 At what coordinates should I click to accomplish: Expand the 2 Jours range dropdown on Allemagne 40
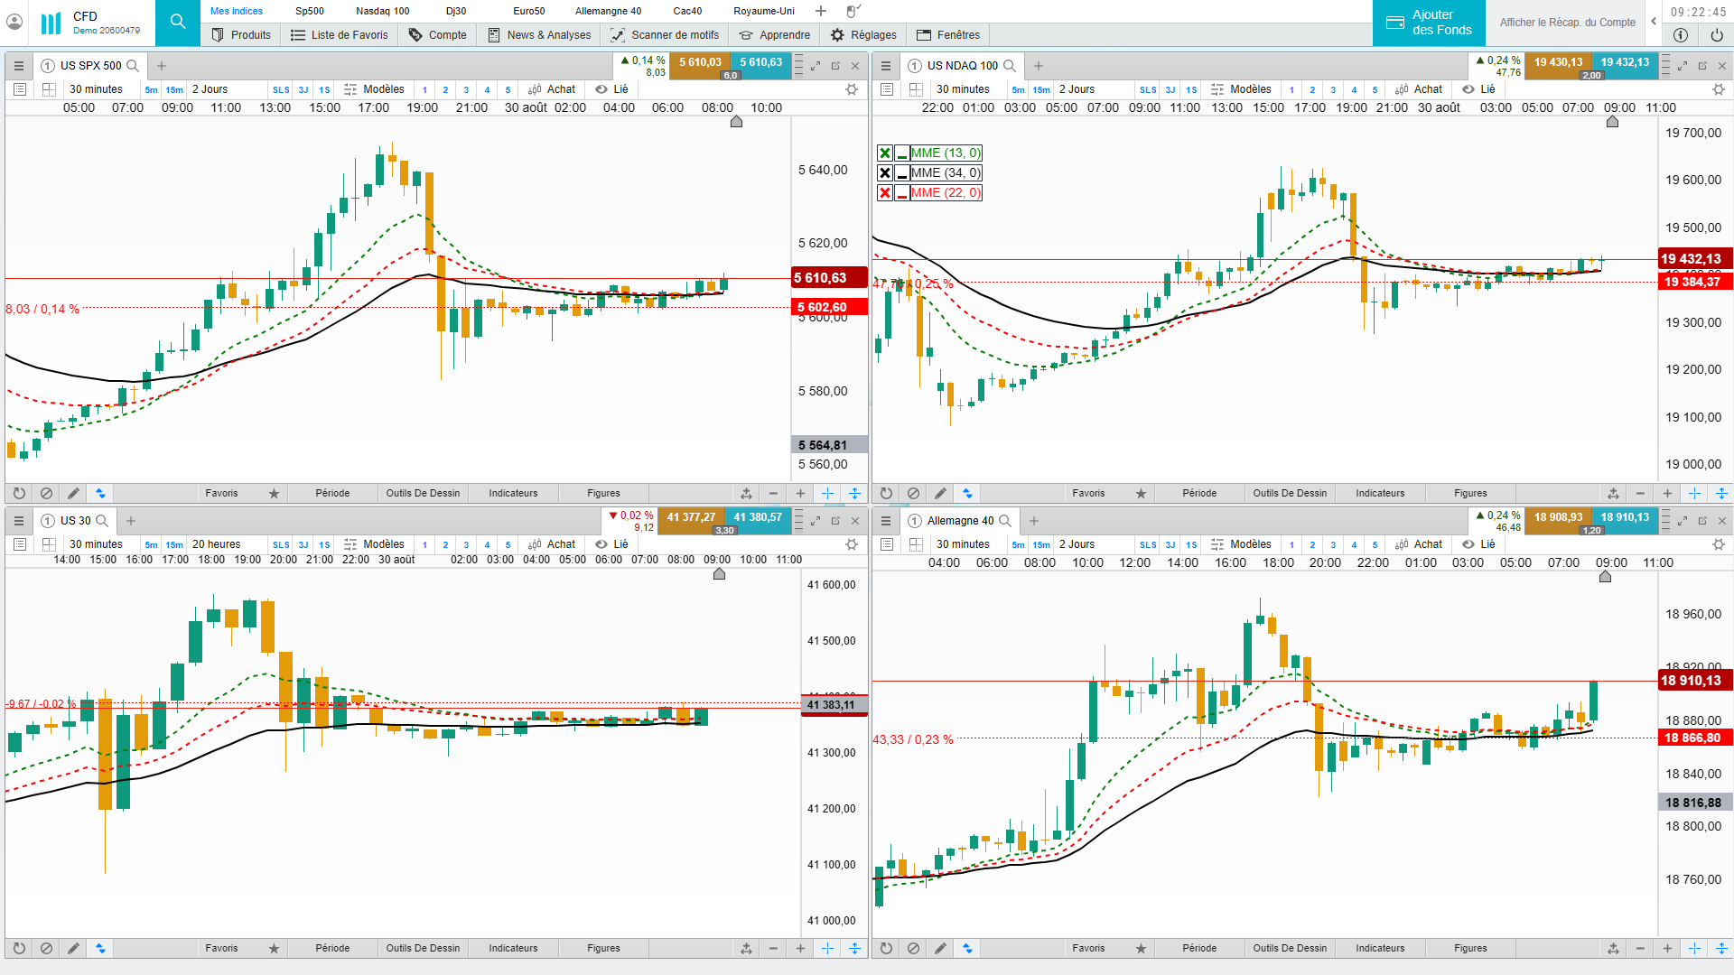[1077, 544]
